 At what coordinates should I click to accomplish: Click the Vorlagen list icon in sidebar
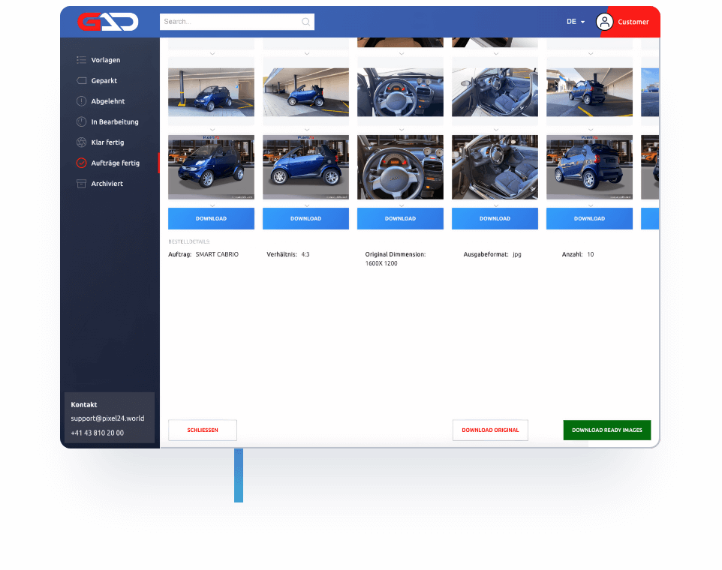coord(82,60)
